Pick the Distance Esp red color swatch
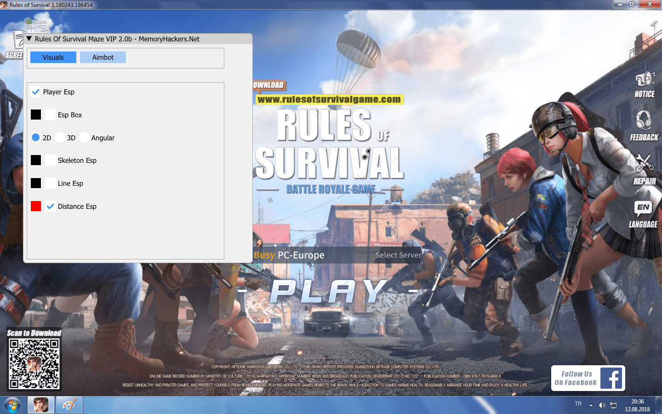 coord(36,206)
